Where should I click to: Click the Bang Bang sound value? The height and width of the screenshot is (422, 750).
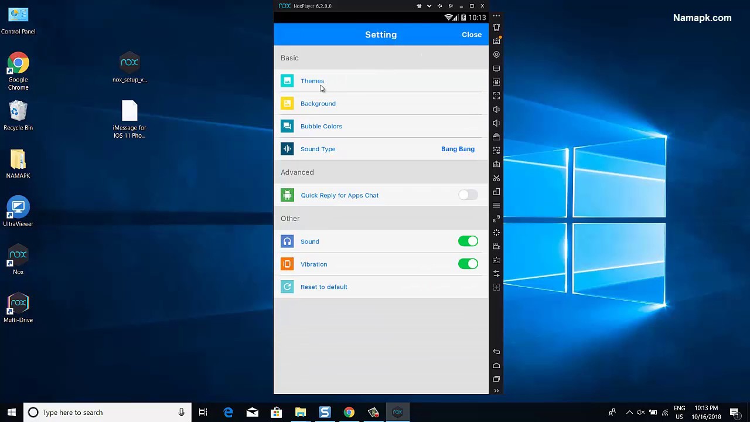click(458, 149)
